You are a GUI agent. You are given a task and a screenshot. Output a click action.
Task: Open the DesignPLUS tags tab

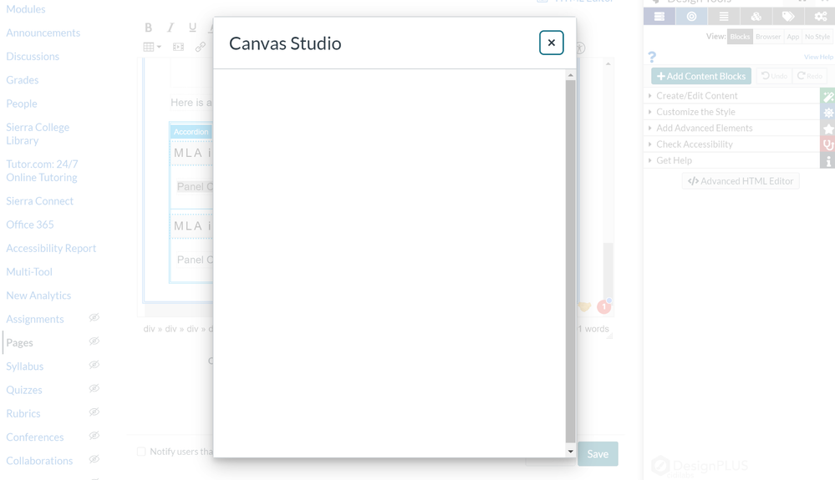788,17
